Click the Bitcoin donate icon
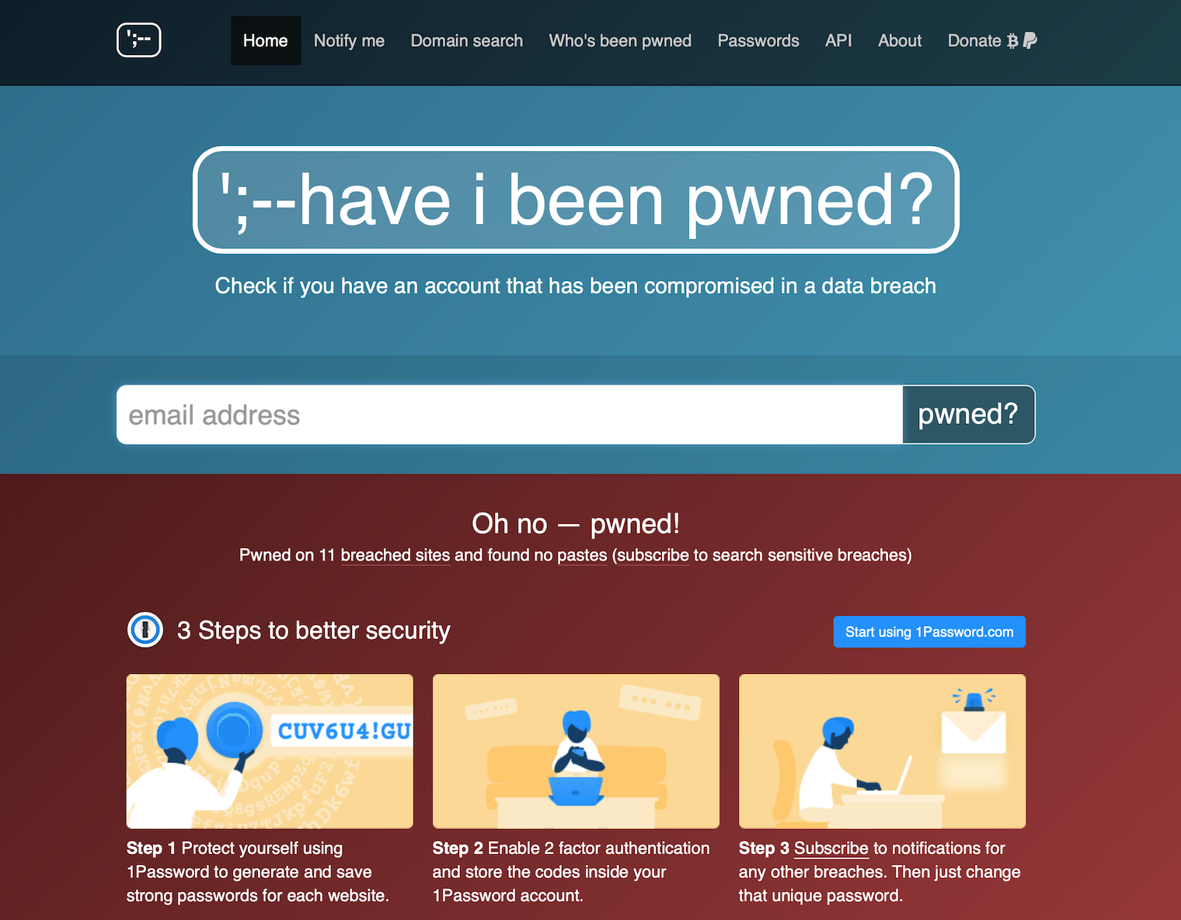This screenshot has height=920, width=1181. [1012, 41]
